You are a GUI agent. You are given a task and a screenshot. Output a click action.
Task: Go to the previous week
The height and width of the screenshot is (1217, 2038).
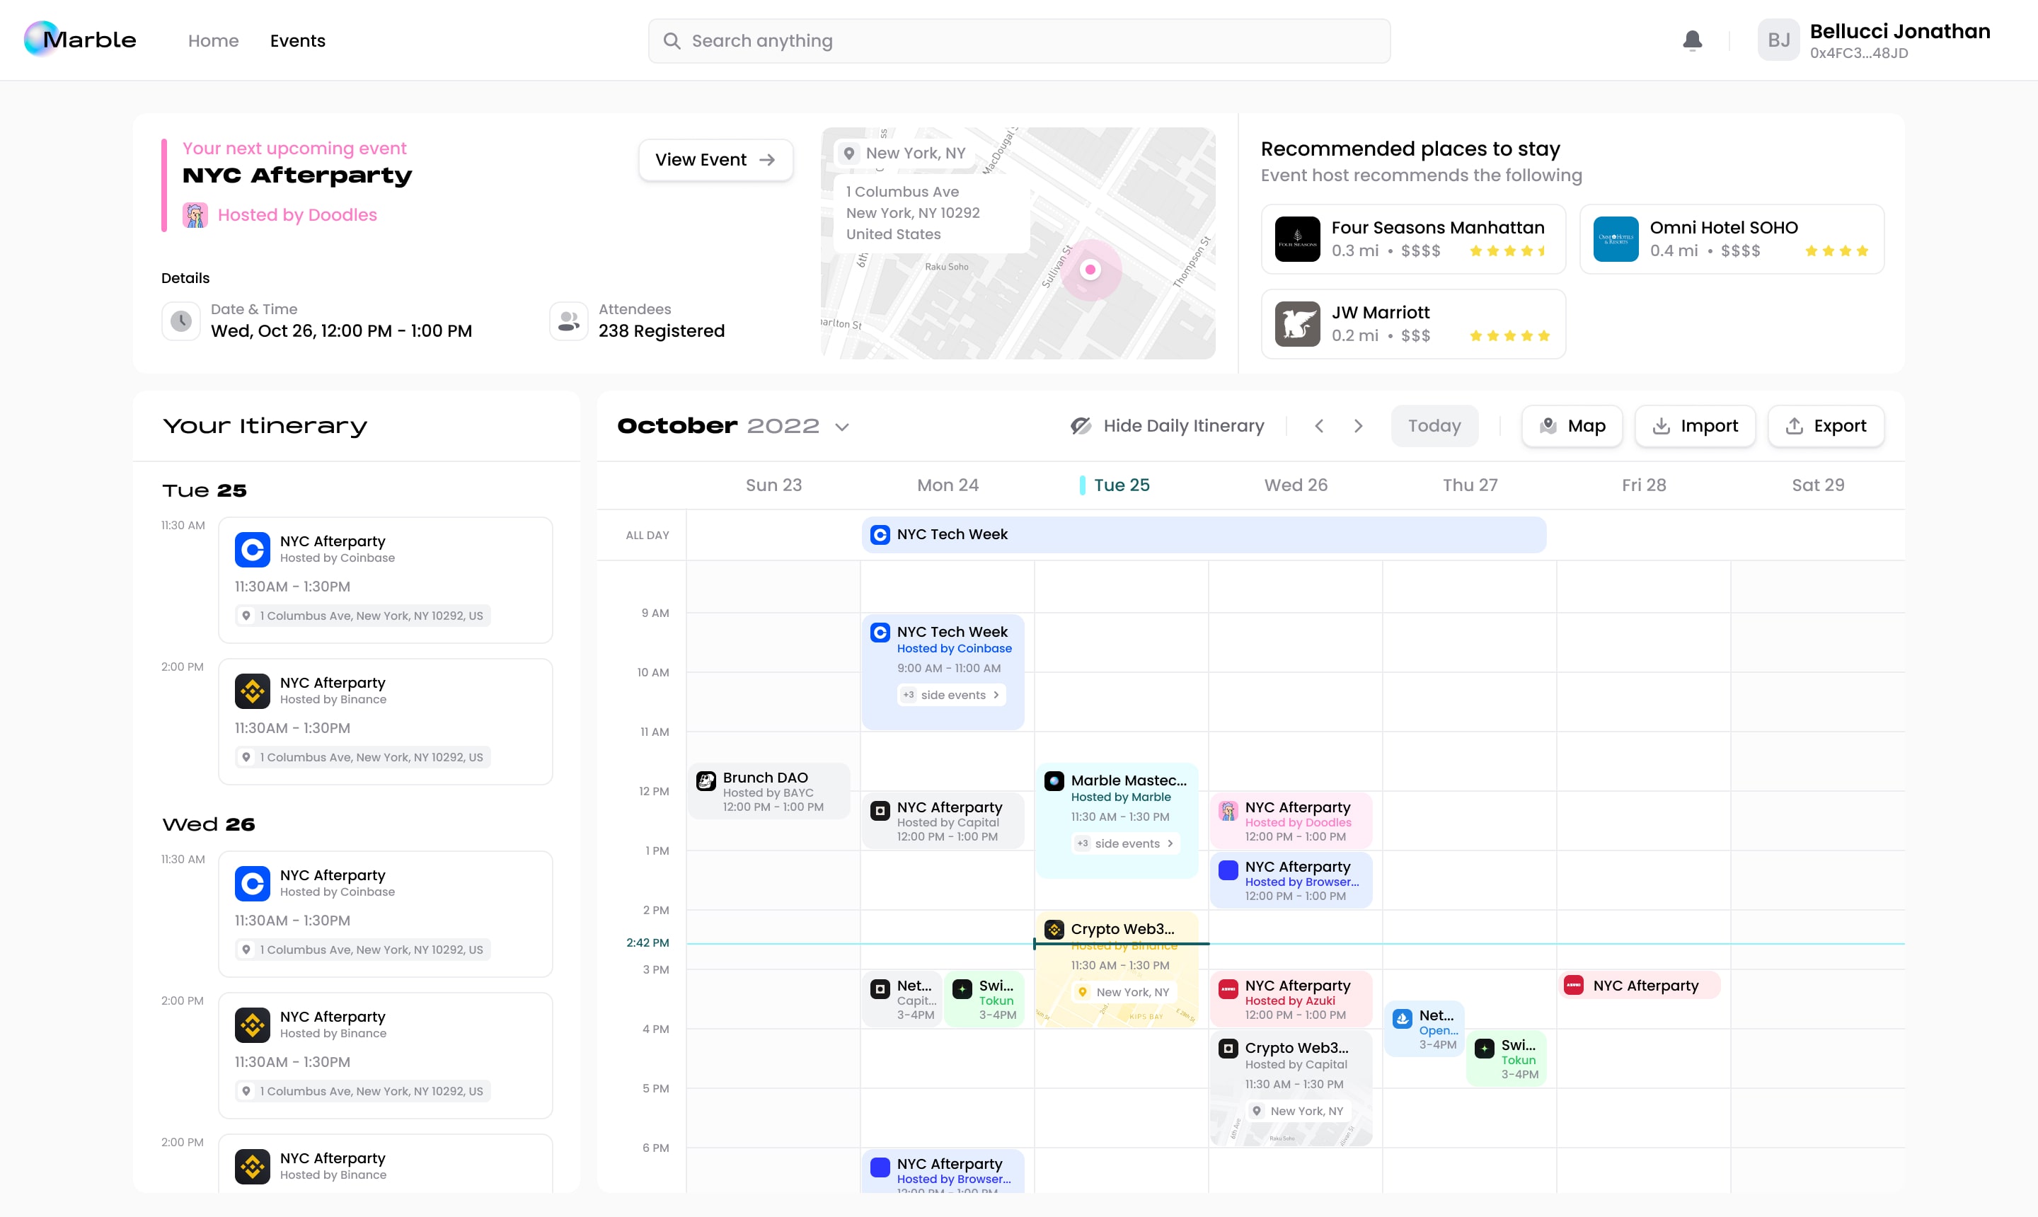(1319, 426)
